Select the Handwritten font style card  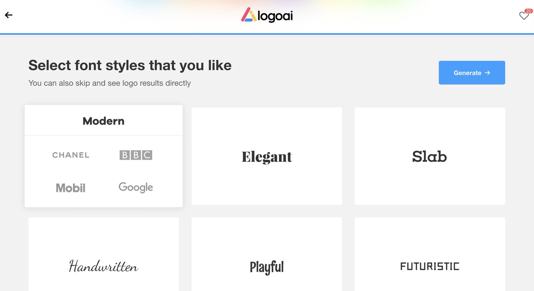click(x=104, y=254)
